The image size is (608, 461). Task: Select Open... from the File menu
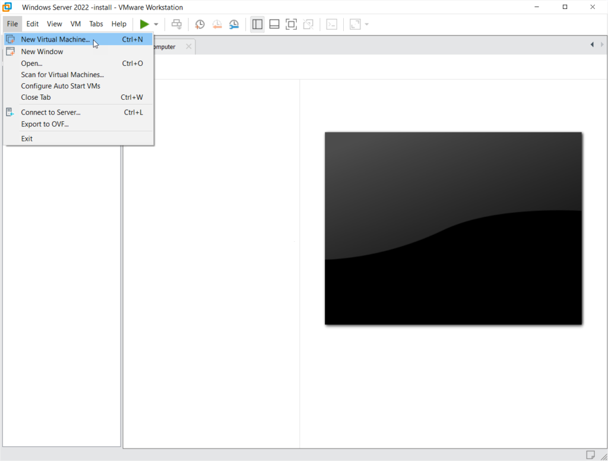click(78, 63)
